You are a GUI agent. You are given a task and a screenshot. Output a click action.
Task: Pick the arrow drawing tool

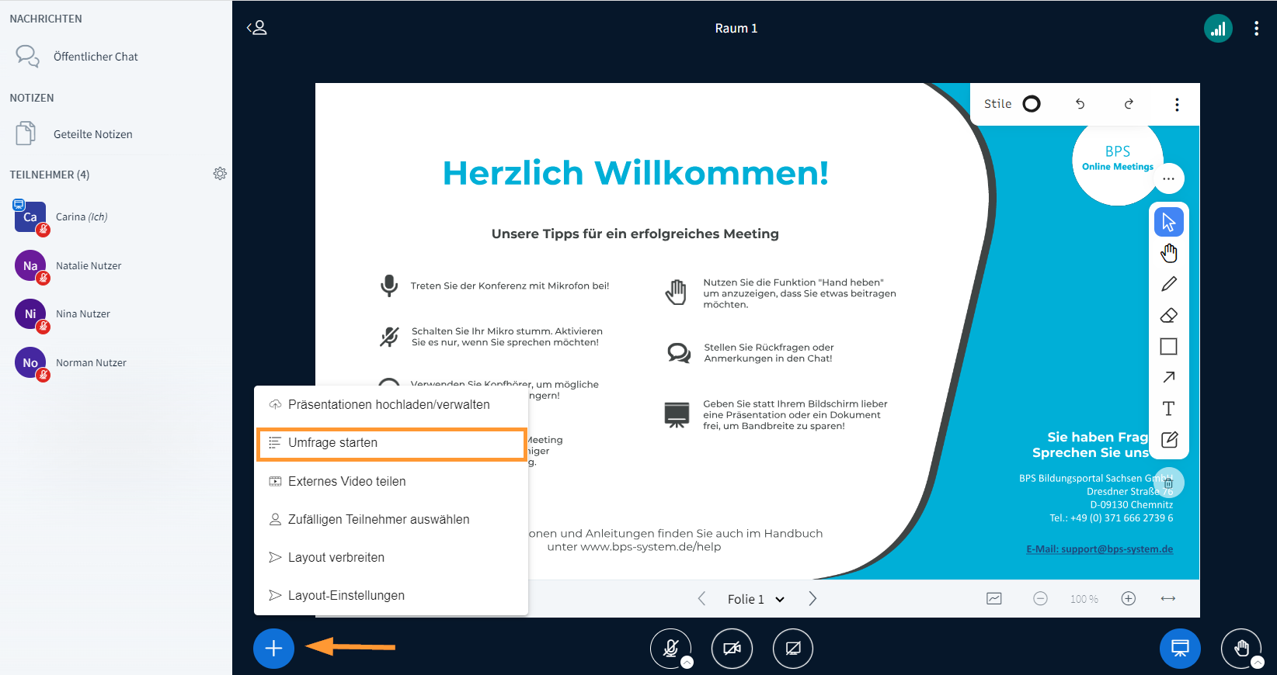coord(1168,377)
